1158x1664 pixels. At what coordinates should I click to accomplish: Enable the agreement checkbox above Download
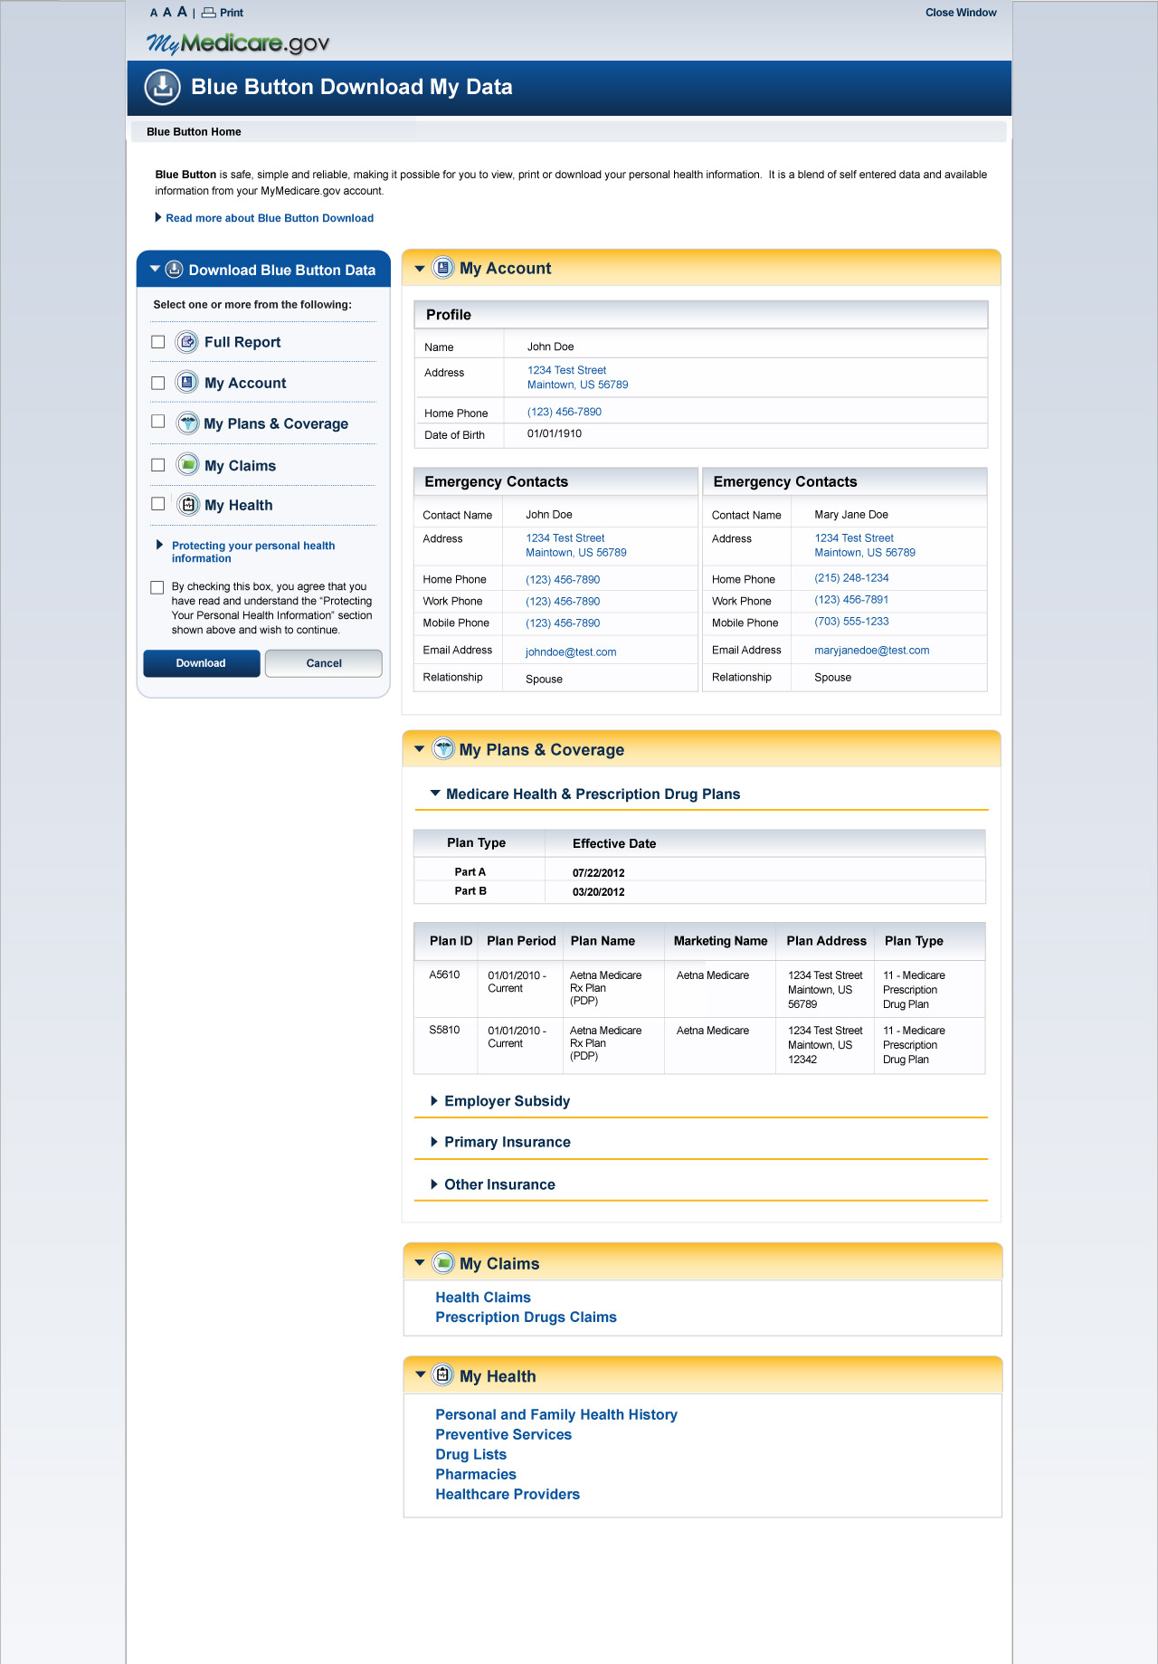tap(157, 587)
